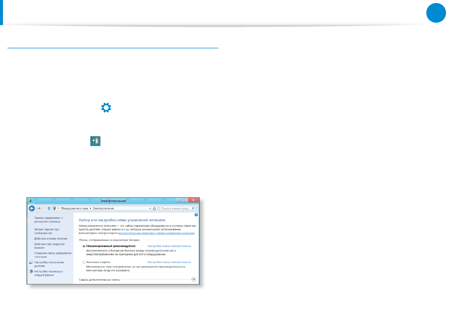Open Настройка плана электропитания for Экономия энергии
The image size is (449, 318).
(x=169, y=262)
